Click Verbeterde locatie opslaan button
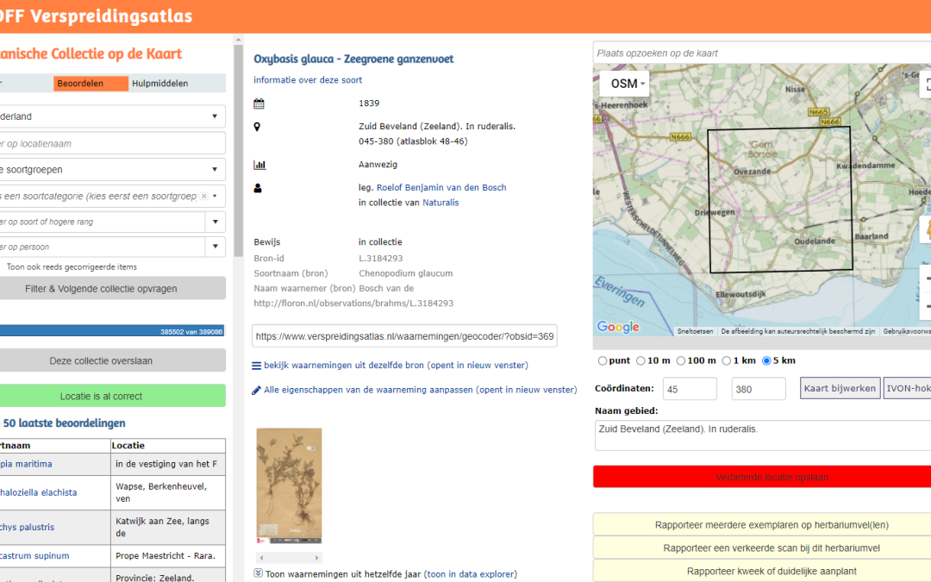Image resolution: width=931 pixels, height=582 pixels. [762, 477]
